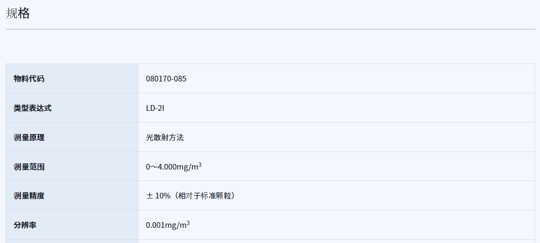
Task: Click the 规格 section heading
Action: [18, 13]
